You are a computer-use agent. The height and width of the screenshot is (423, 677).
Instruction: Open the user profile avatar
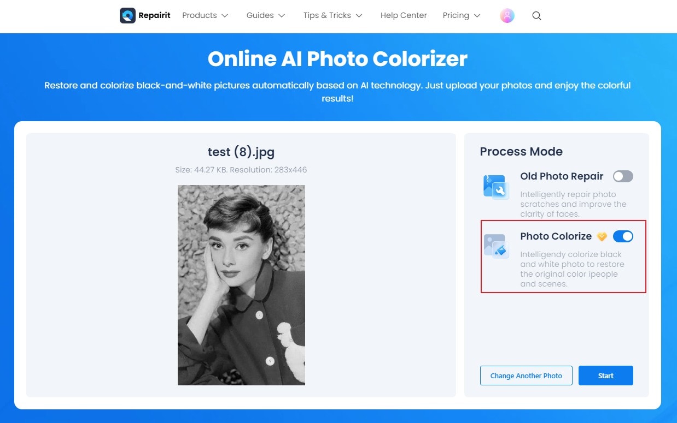[507, 15]
